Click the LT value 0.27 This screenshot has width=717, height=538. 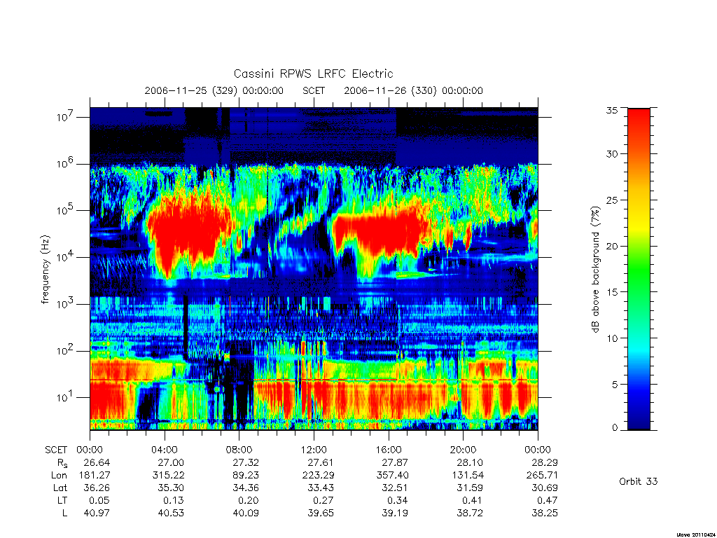[x=323, y=500]
